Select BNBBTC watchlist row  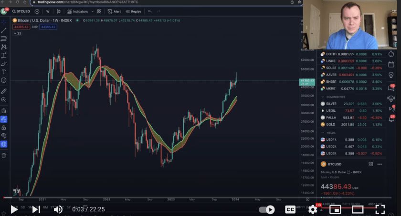[352, 82]
